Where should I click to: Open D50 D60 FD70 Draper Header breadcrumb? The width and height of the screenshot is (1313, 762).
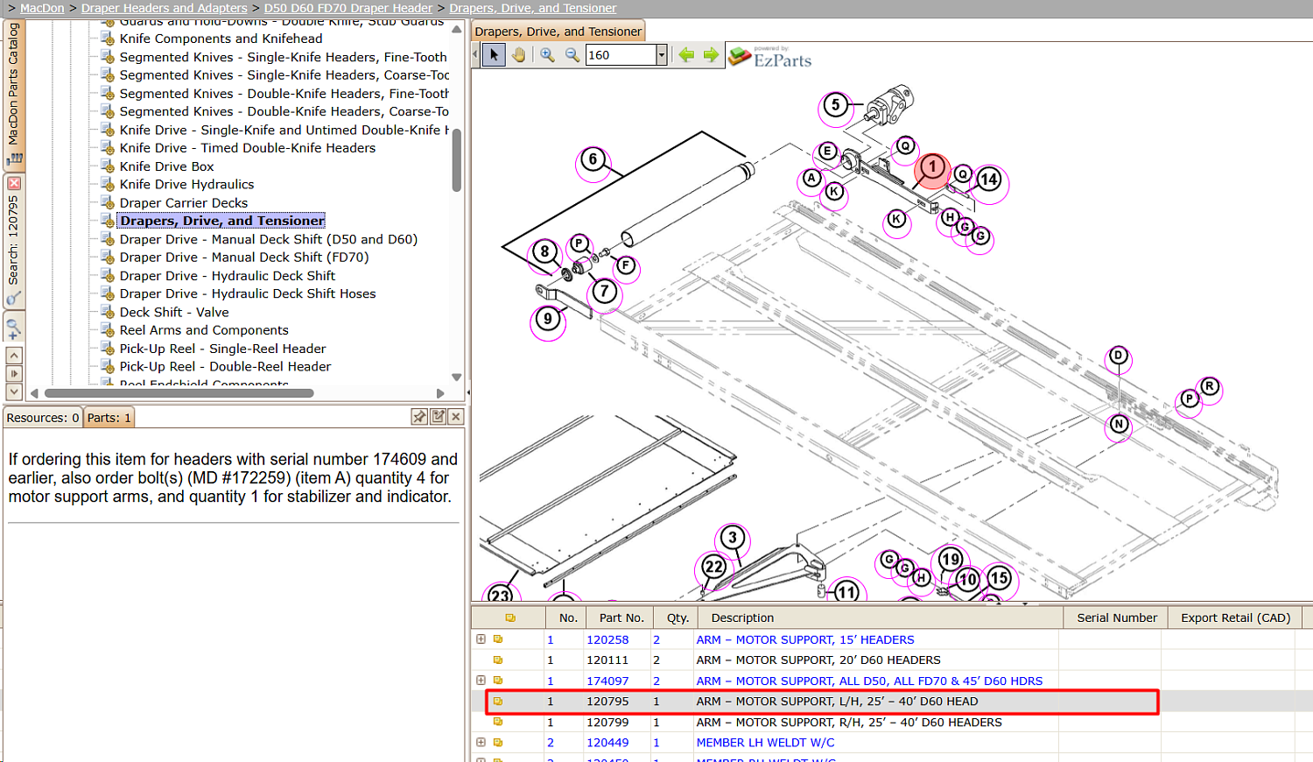click(x=348, y=8)
